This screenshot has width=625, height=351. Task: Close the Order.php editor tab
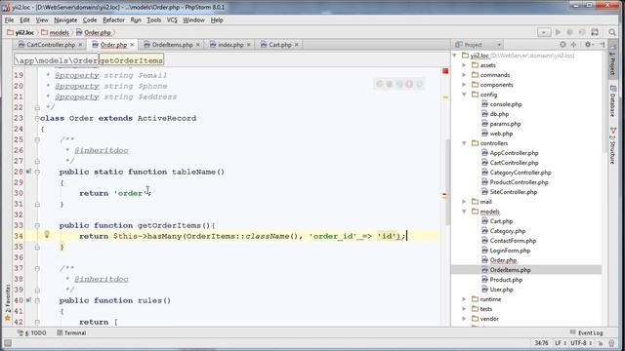(x=132, y=45)
